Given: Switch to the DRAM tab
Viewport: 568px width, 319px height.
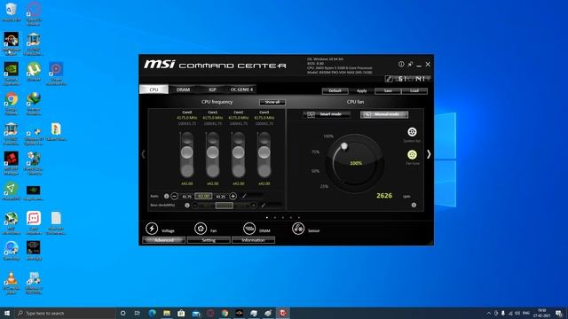Looking at the screenshot, I should 183,89.
